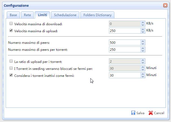Toggle Torrent in seeding verranno bloccati checkbox
The image size is (171, 122).
point(11,68)
